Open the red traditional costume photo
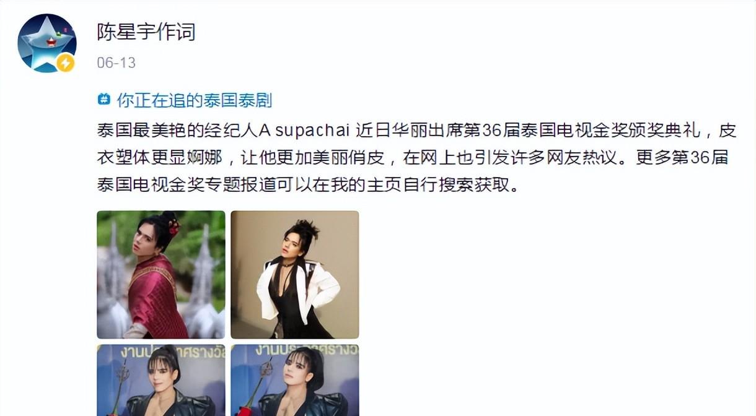The height and width of the screenshot is (416, 756). (x=161, y=274)
